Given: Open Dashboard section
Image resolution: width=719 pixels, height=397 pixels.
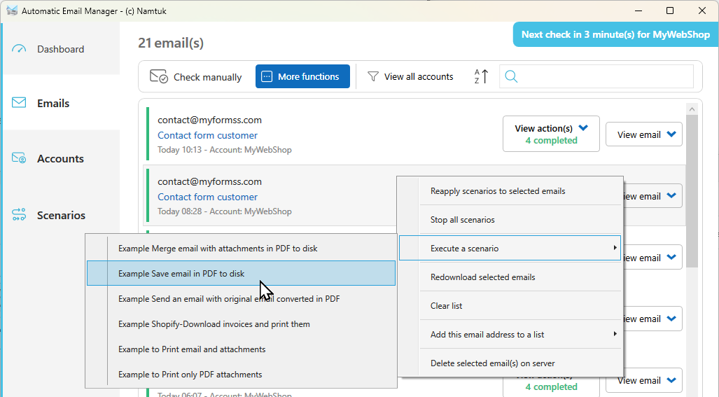Looking at the screenshot, I should tap(62, 48).
